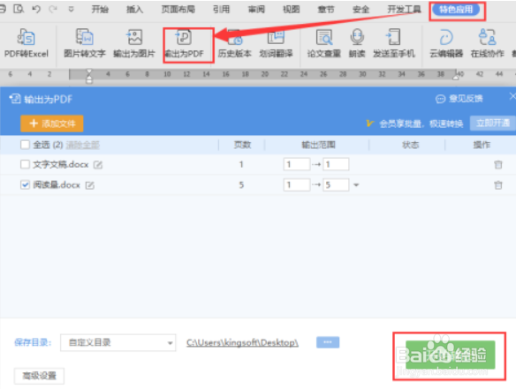The height and width of the screenshot is (389, 516).
Task: Click the indent marker on ruler
Action: click(89, 76)
